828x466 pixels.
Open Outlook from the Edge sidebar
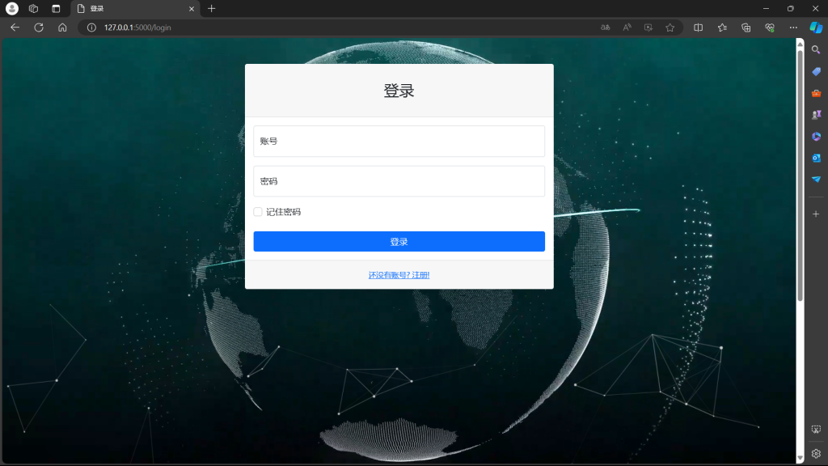tap(816, 158)
